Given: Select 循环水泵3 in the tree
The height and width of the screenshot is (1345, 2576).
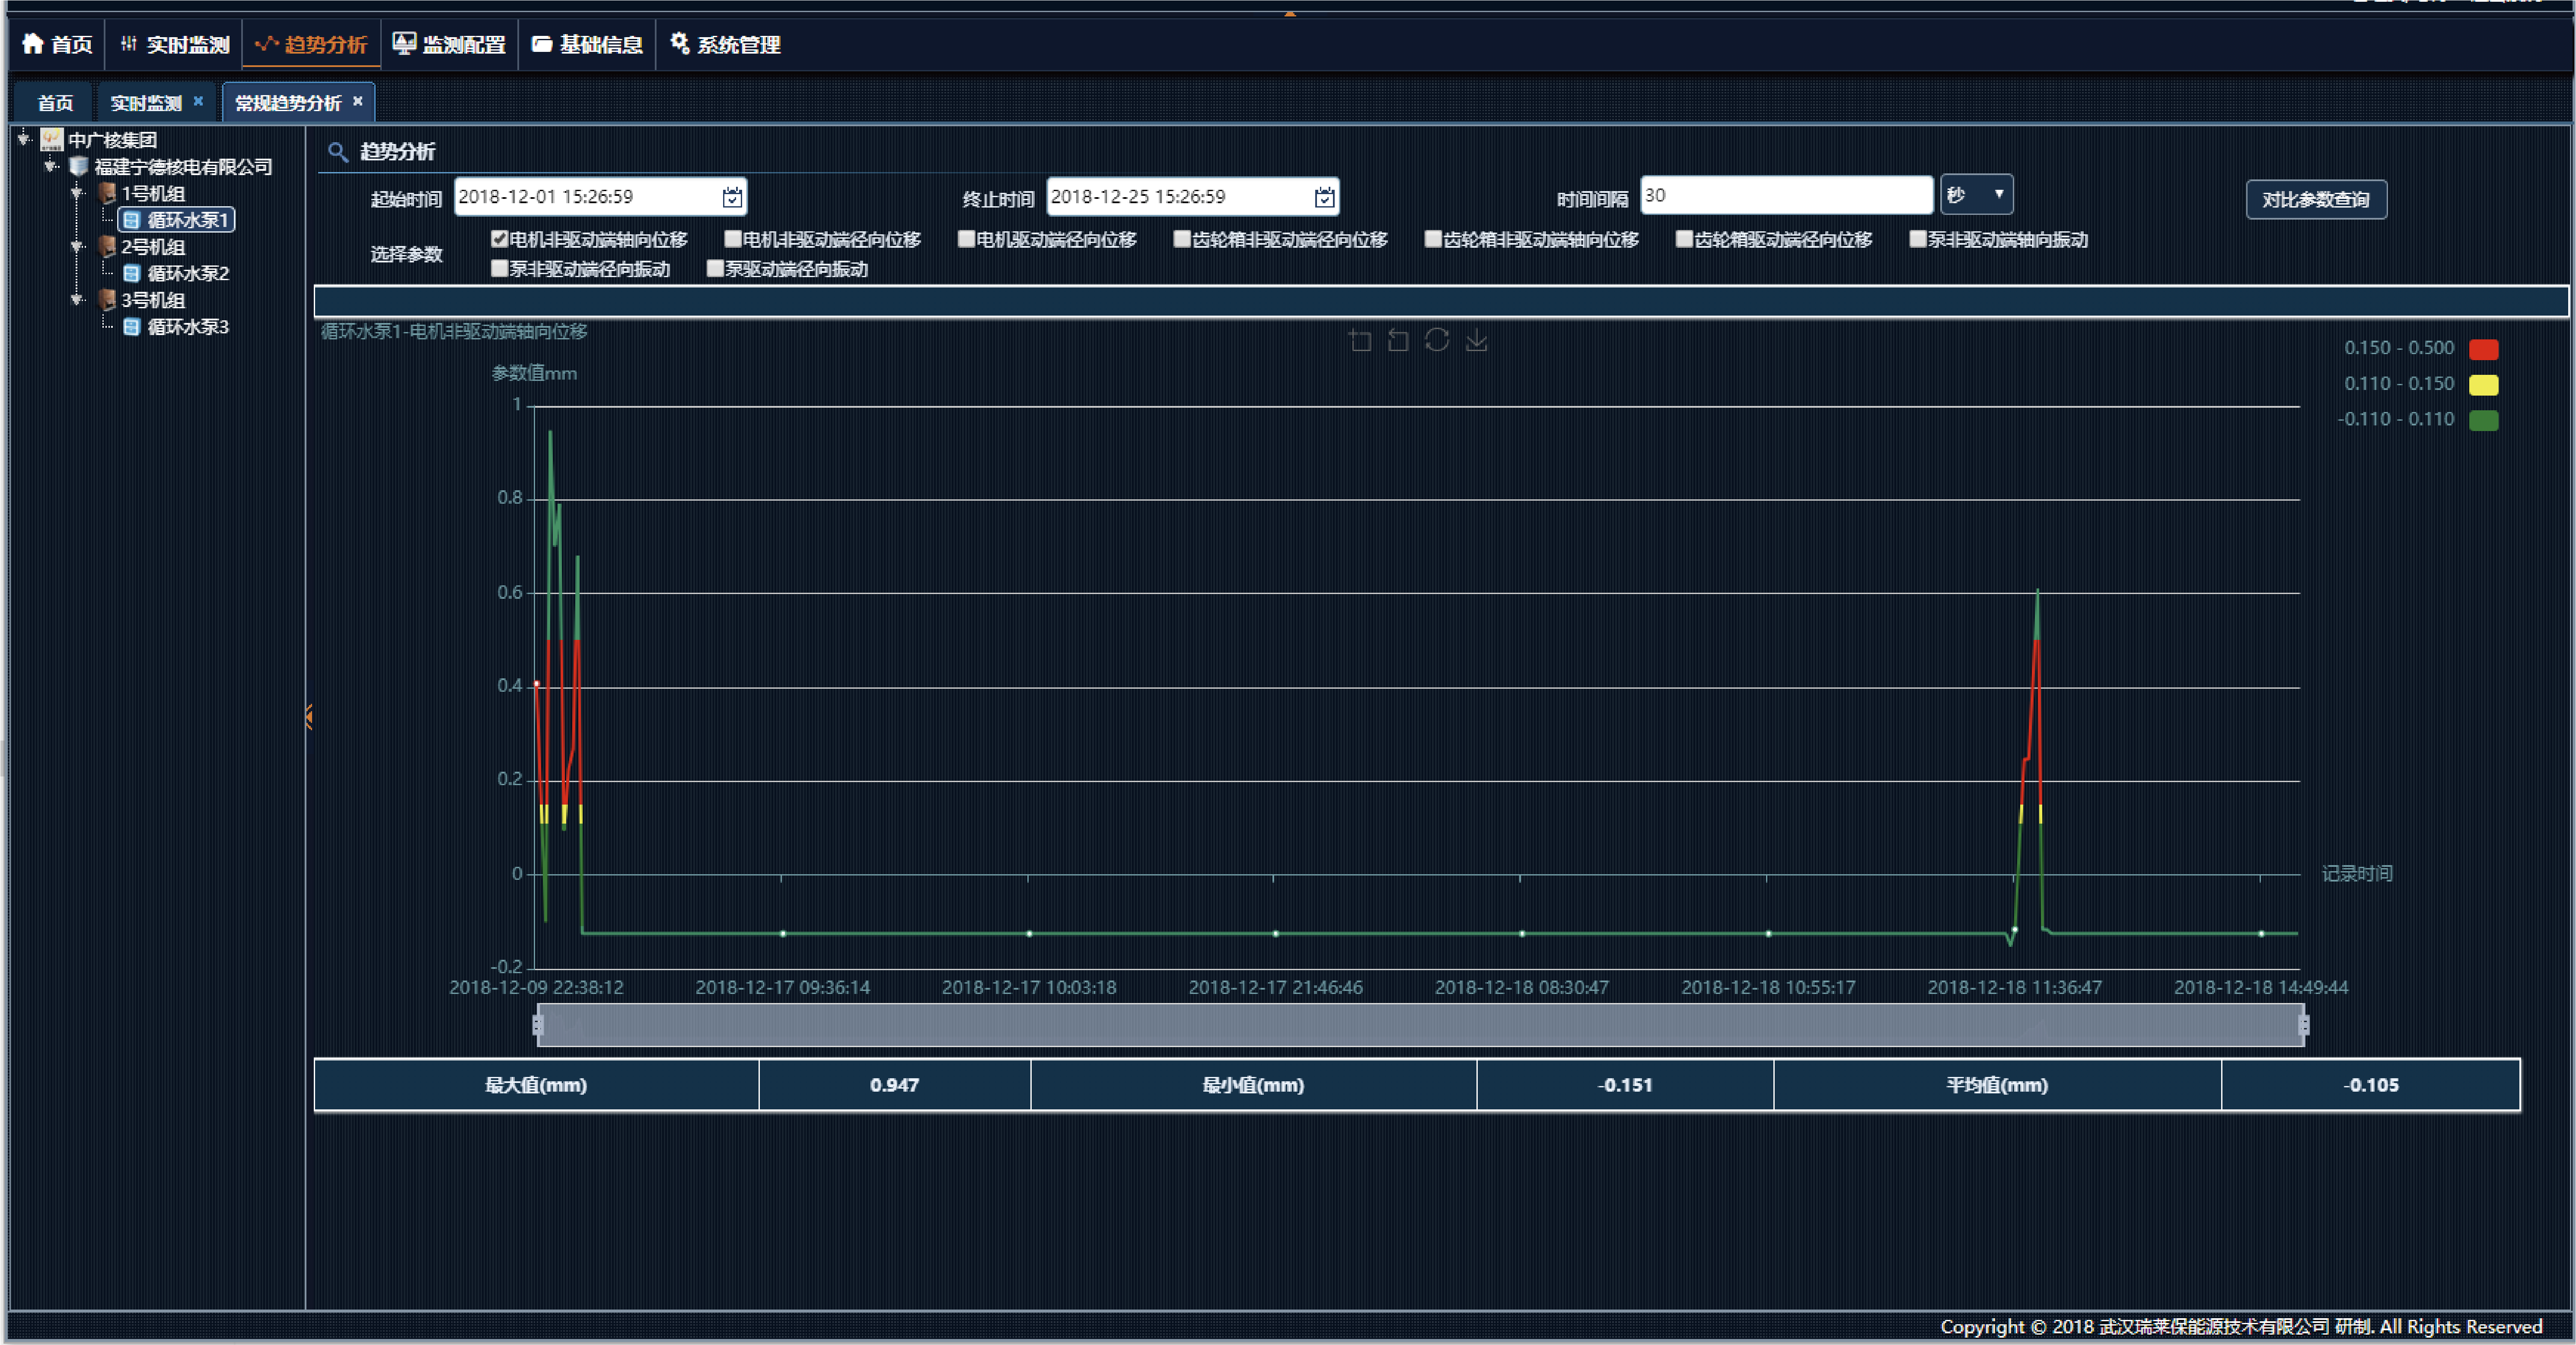Looking at the screenshot, I should point(188,327).
